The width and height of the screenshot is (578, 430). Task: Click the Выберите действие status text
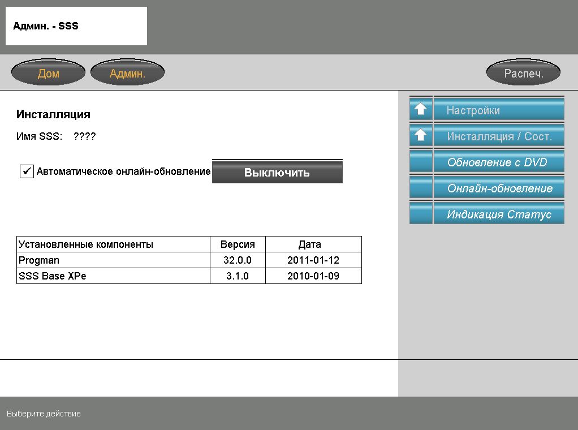pos(44,414)
